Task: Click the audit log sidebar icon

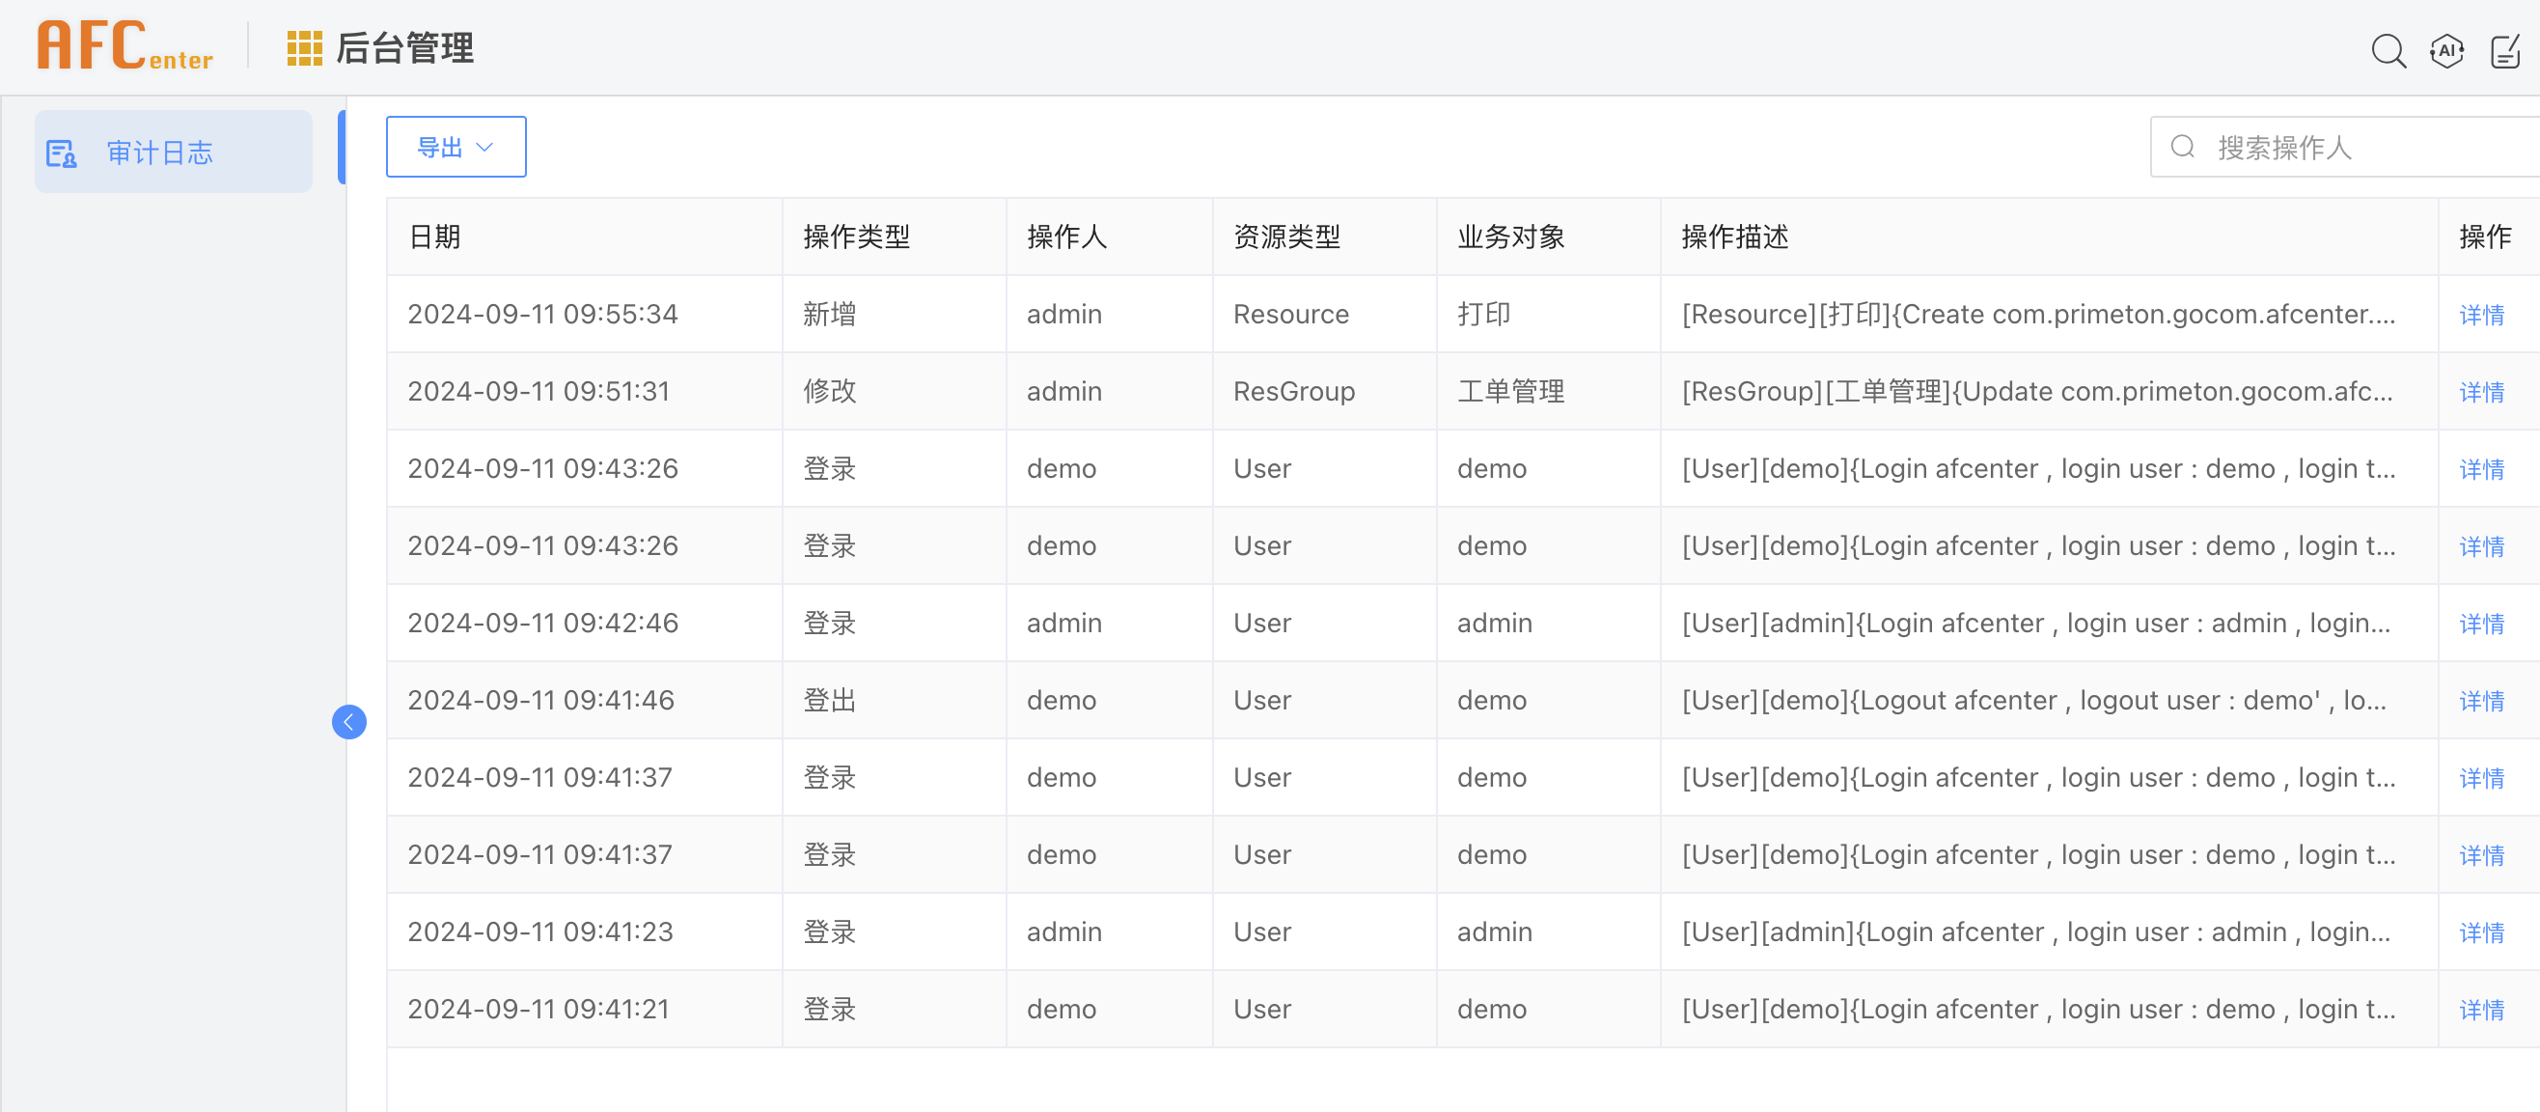Action: point(61,153)
